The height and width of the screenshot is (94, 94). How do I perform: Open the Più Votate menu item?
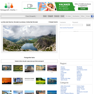(x=68, y=16)
